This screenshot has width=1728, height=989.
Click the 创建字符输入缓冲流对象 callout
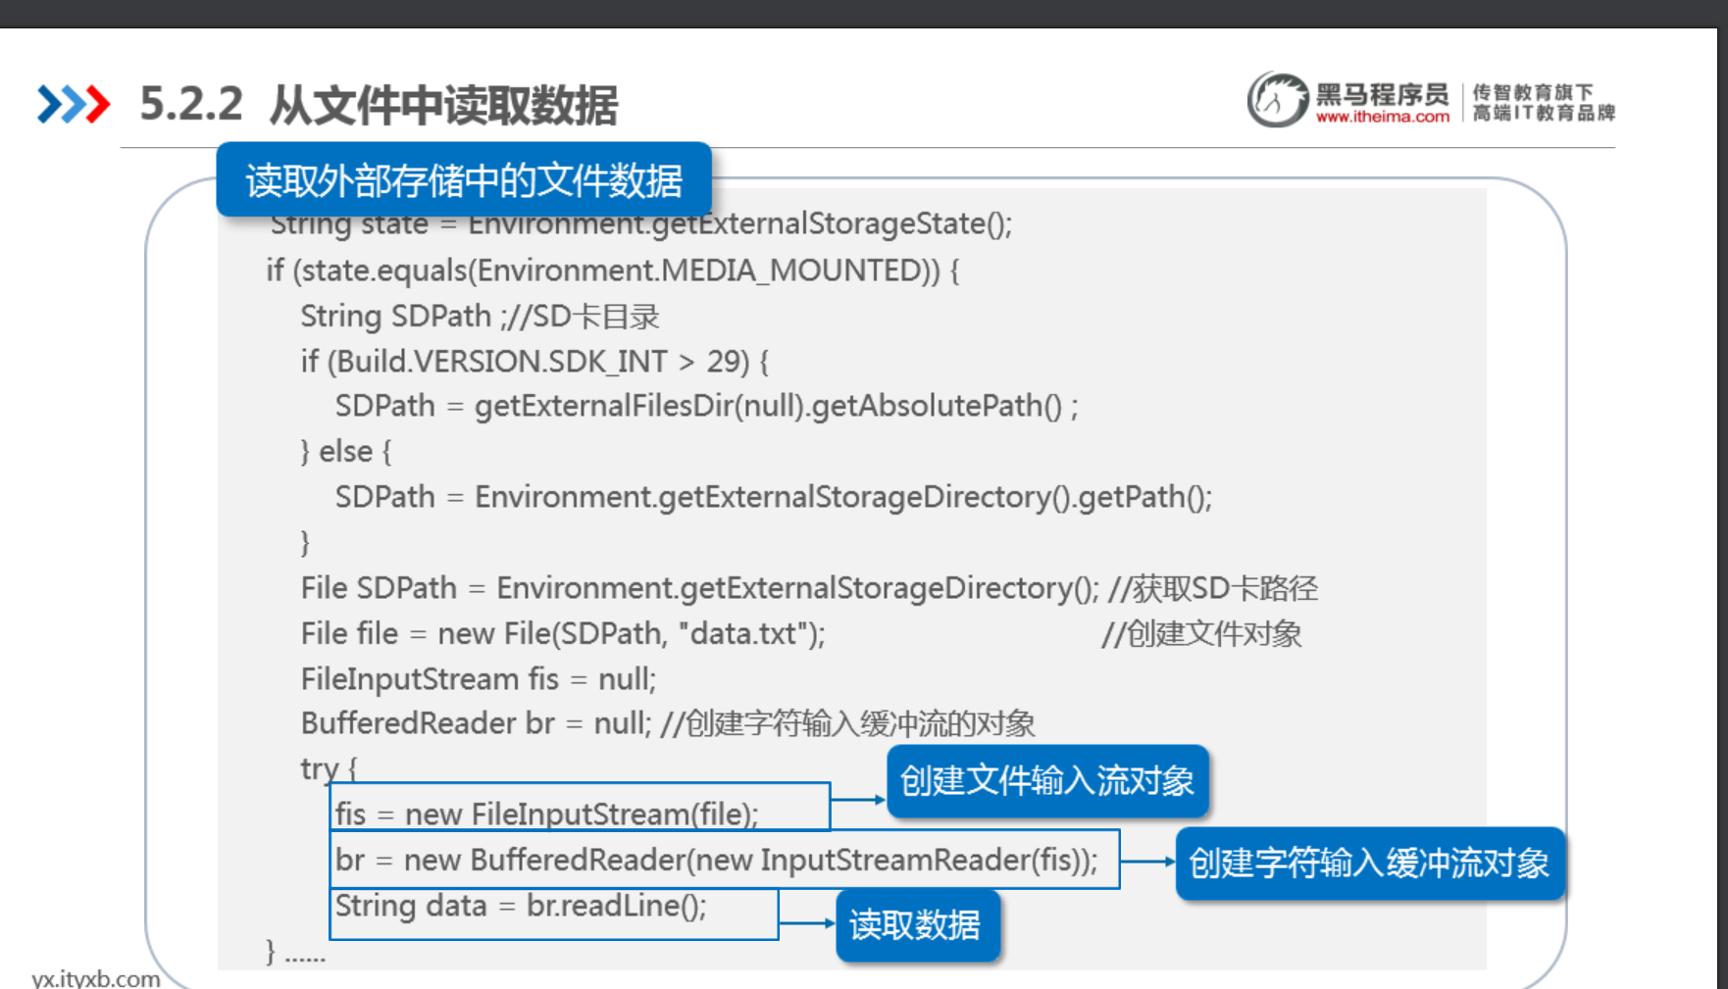[x=1369, y=864]
